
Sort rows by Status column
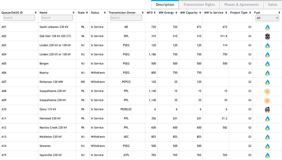[98, 13]
